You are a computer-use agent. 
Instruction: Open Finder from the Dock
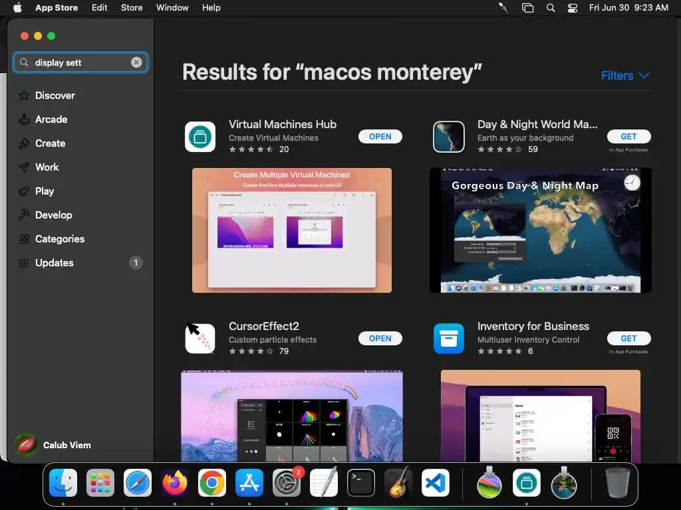63,483
